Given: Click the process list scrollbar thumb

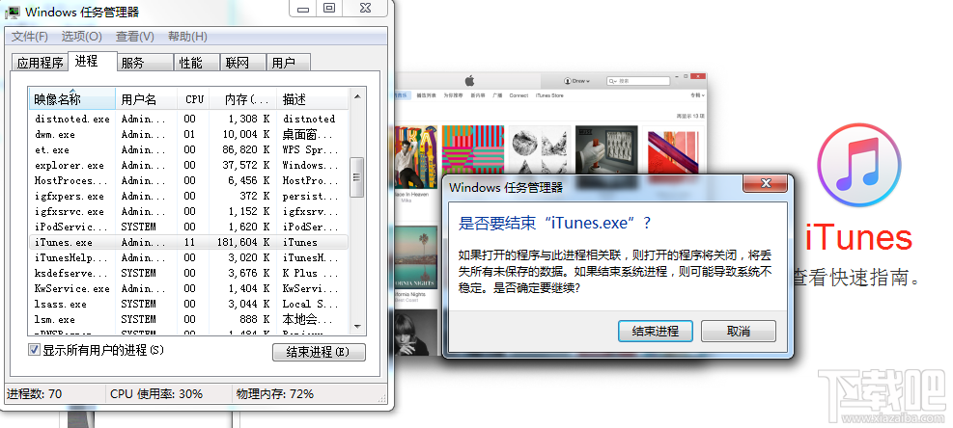Looking at the screenshot, I should (357, 176).
